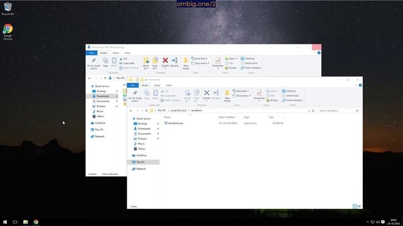
Task: Click Cut in Downloads window ribbon
Action: pyautogui.click(x=123, y=58)
